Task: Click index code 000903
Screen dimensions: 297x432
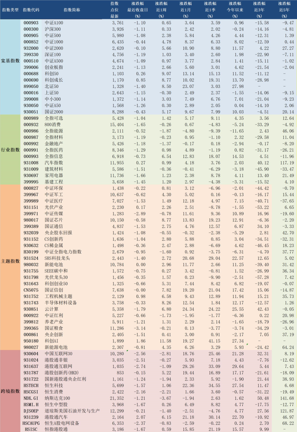Action: (31, 23)
